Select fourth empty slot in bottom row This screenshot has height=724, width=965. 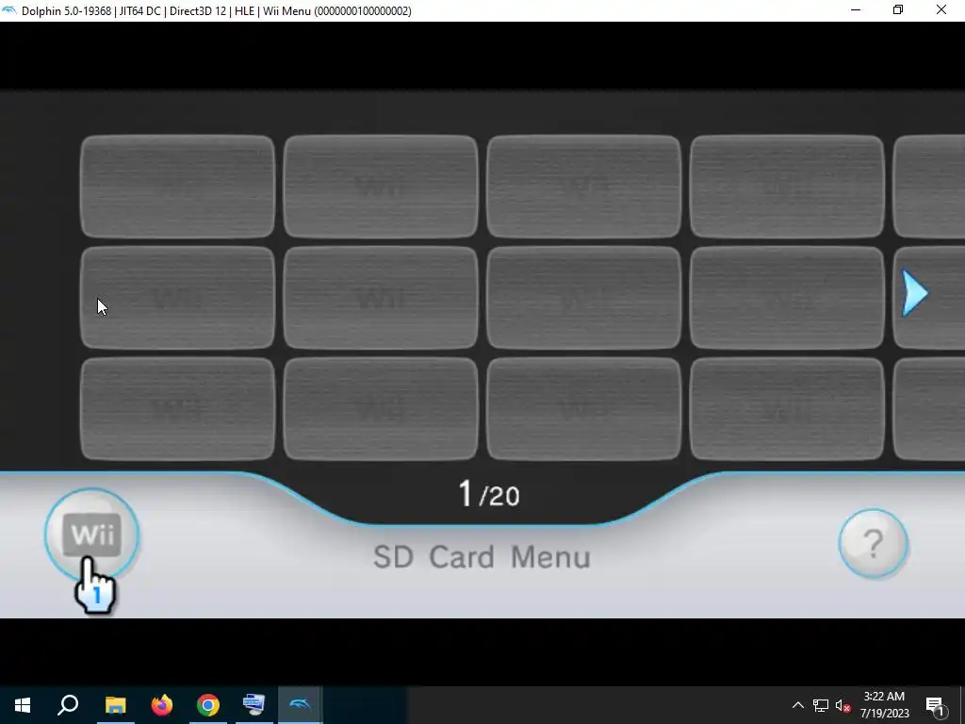787,409
